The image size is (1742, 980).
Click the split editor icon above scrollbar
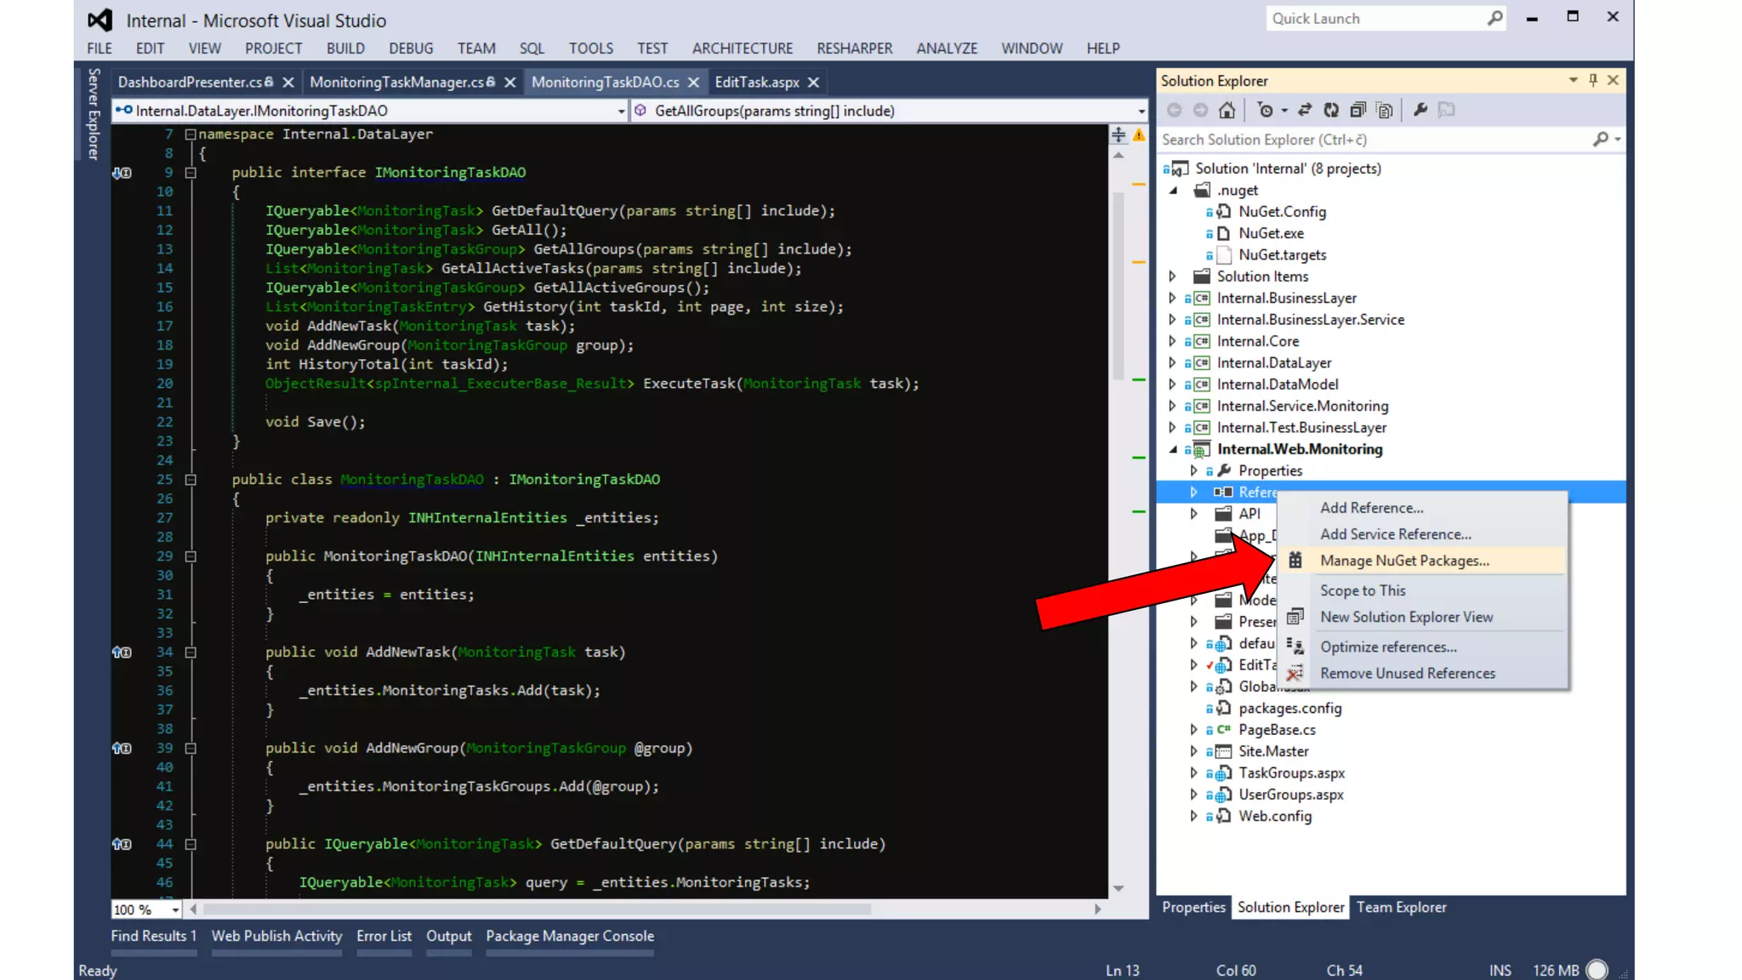coord(1119,134)
